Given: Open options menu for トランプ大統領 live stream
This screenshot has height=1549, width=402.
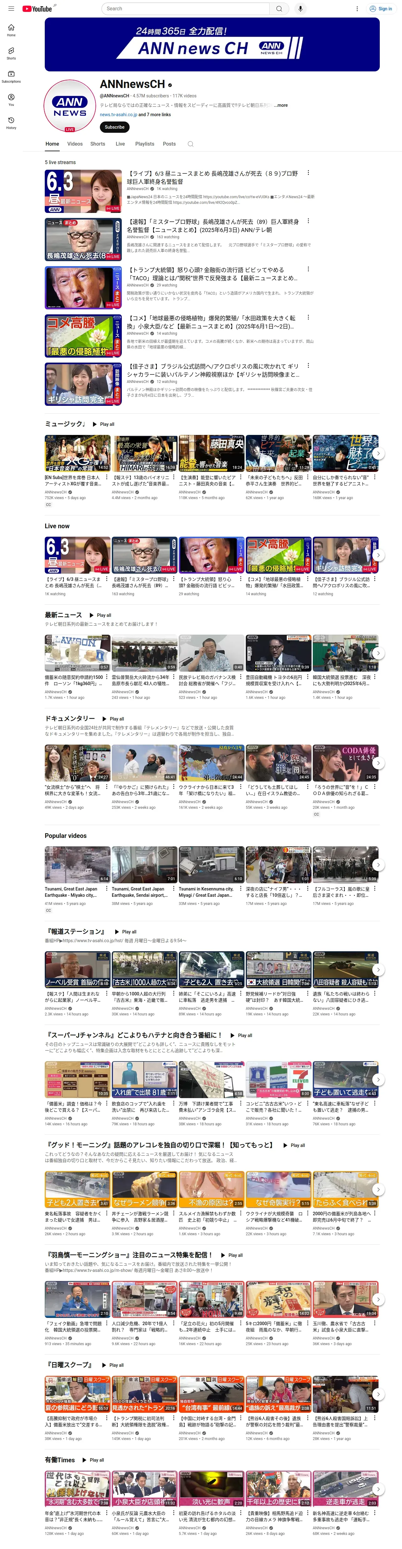Looking at the screenshot, I should click(308, 269).
